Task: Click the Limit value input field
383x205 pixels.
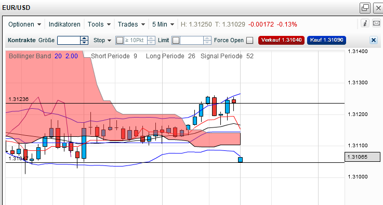Action: click(x=192, y=40)
